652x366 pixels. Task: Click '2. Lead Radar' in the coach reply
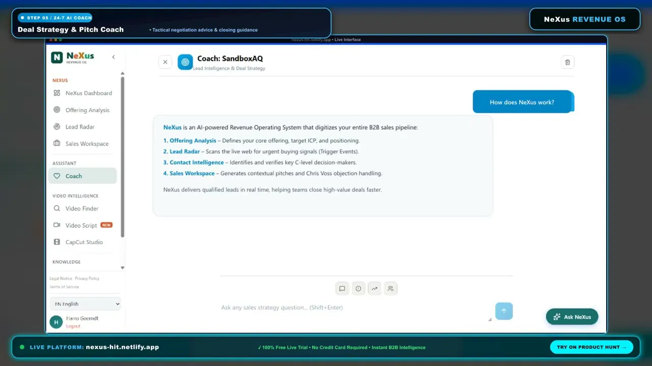[x=182, y=151]
